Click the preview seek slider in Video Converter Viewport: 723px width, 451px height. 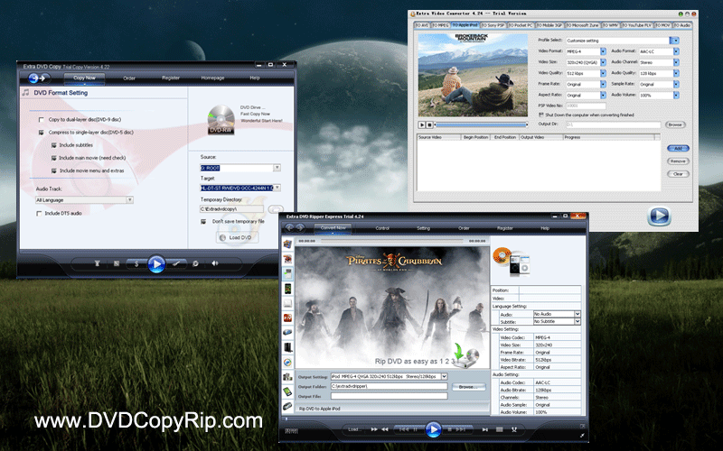(x=481, y=124)
